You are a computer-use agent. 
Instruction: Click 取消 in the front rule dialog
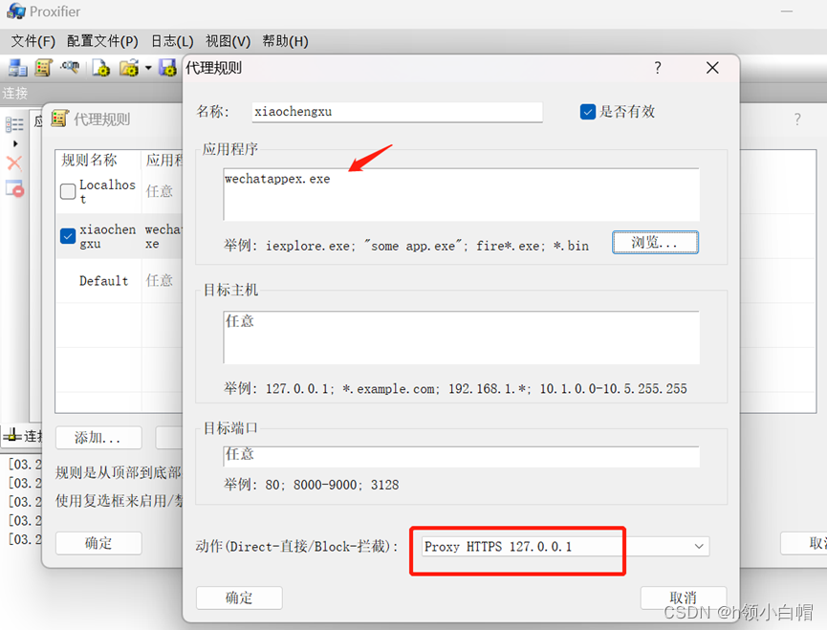[x=683, y=597]
